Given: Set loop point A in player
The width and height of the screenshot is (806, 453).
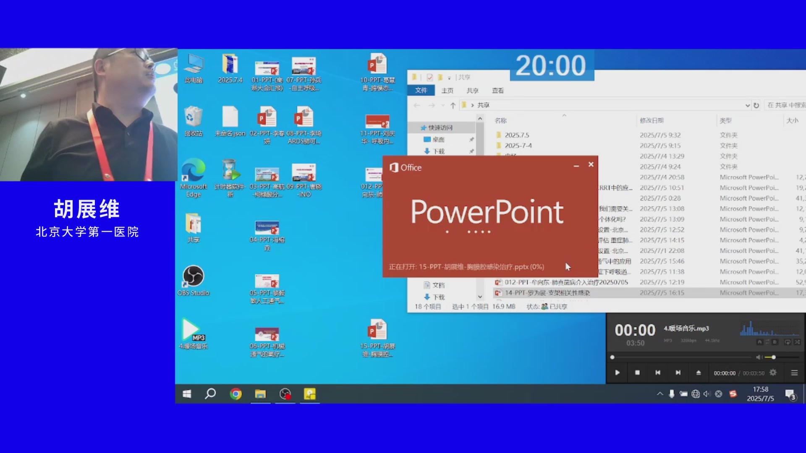Looking at the screenshot, I should tap(759, 342).
